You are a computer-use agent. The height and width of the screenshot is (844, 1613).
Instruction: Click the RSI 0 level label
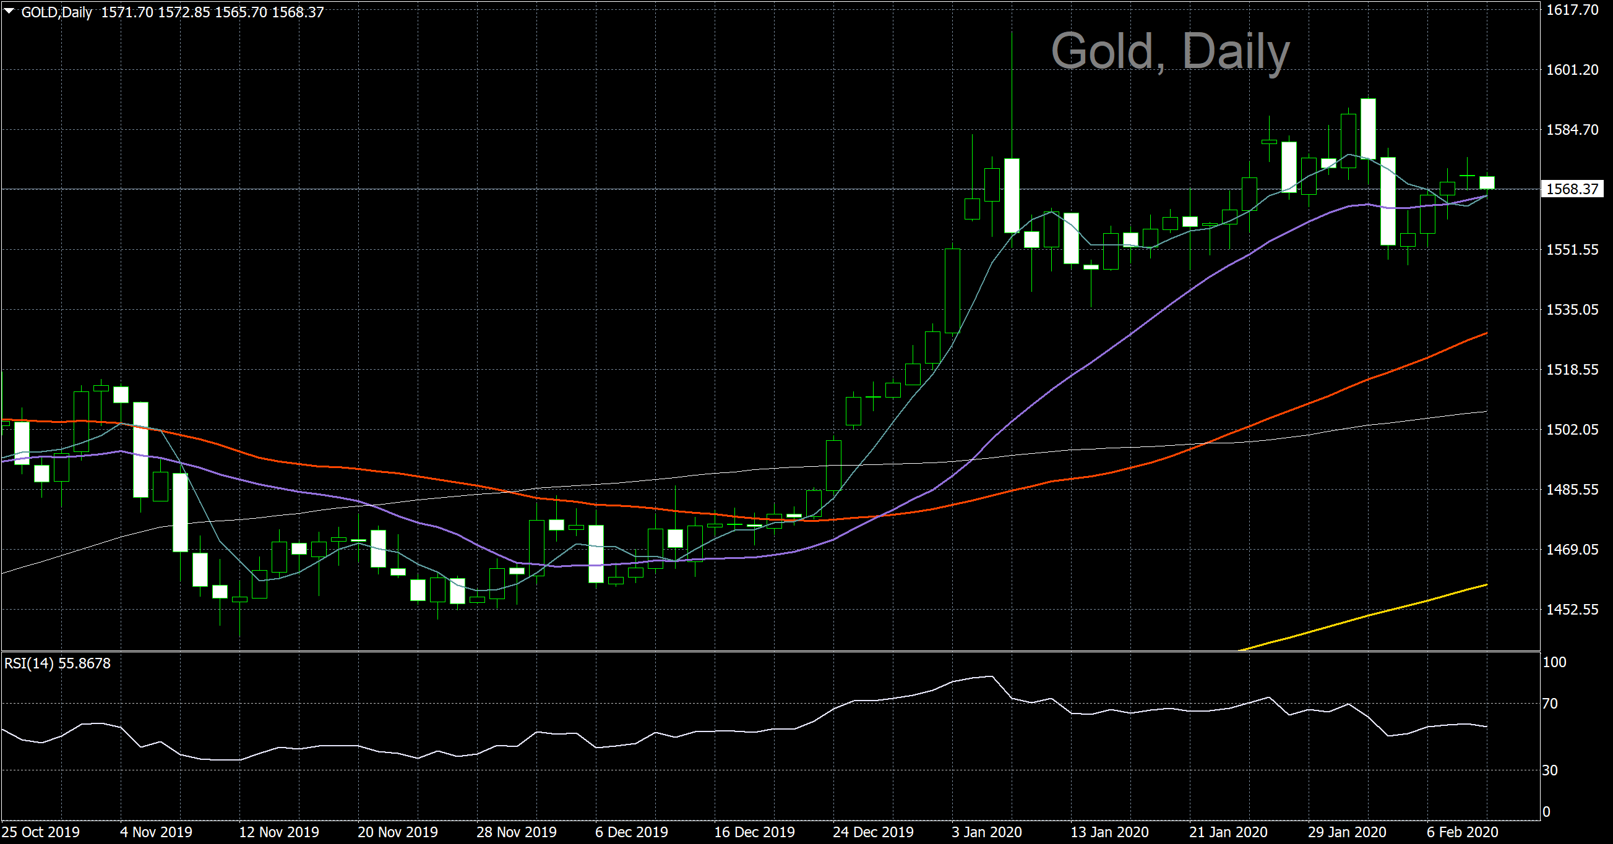tap(1546, 812)
